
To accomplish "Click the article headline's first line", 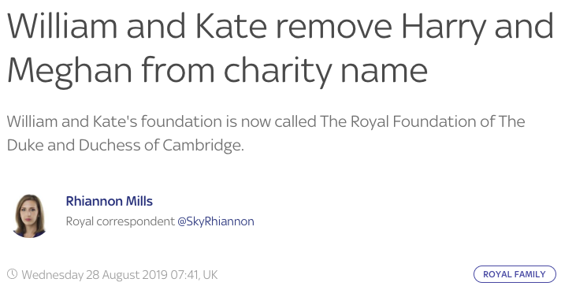I will (x=280, y=27).
